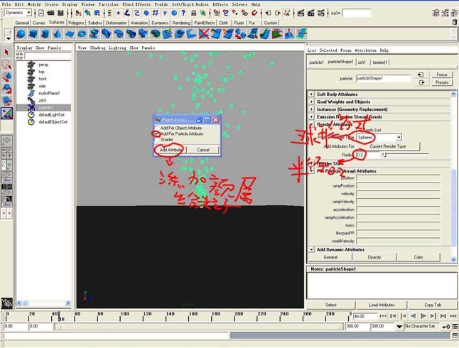Switch to the Polygons shelf tab
Image resolution: width=459 pixels, height=348 pixels.
[x=76, y=23]
